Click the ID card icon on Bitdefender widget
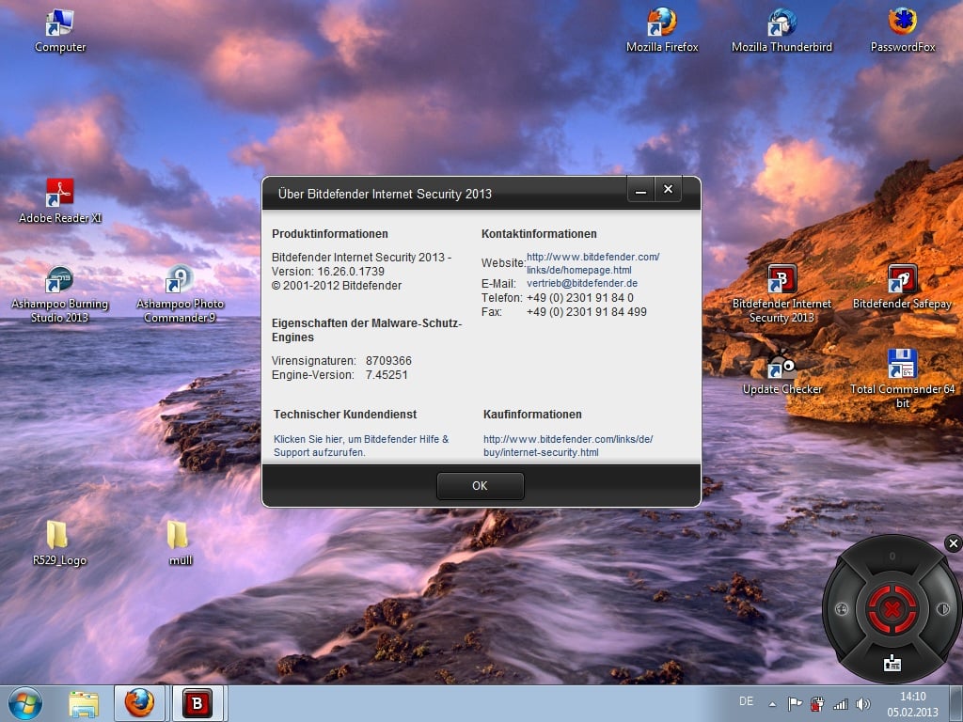 892,663
